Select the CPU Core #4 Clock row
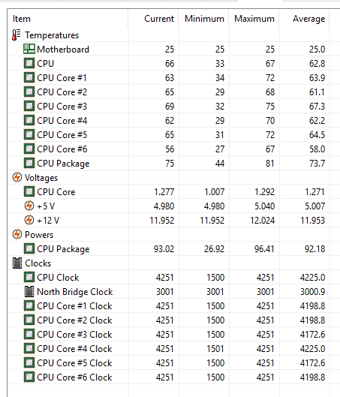340x397 pixels. click(169, 348)
